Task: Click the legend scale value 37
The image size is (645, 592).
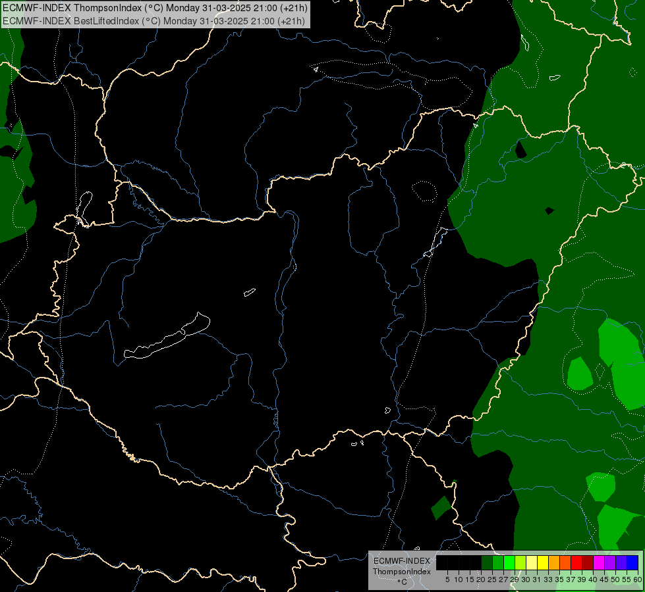Action: [571, 580]
